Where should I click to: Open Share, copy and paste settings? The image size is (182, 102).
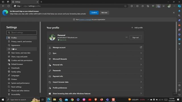tap(22, 57)
